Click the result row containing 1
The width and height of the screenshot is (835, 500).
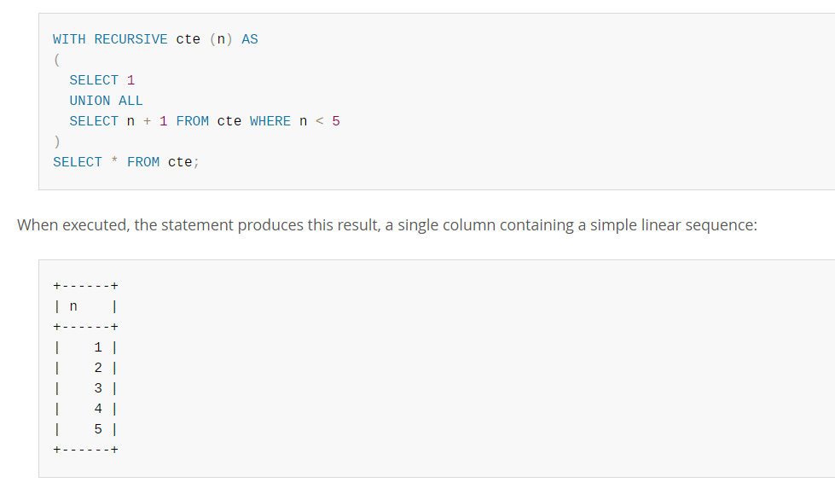click(x=86, y=348)
